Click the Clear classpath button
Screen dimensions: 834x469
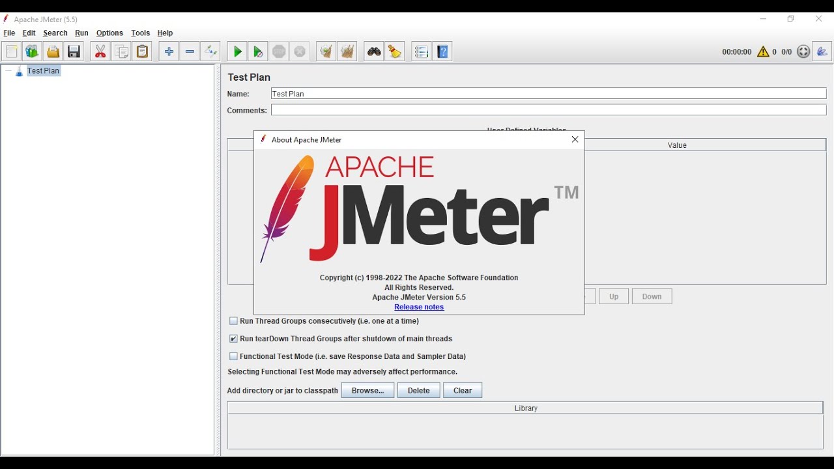click(463, 390)
